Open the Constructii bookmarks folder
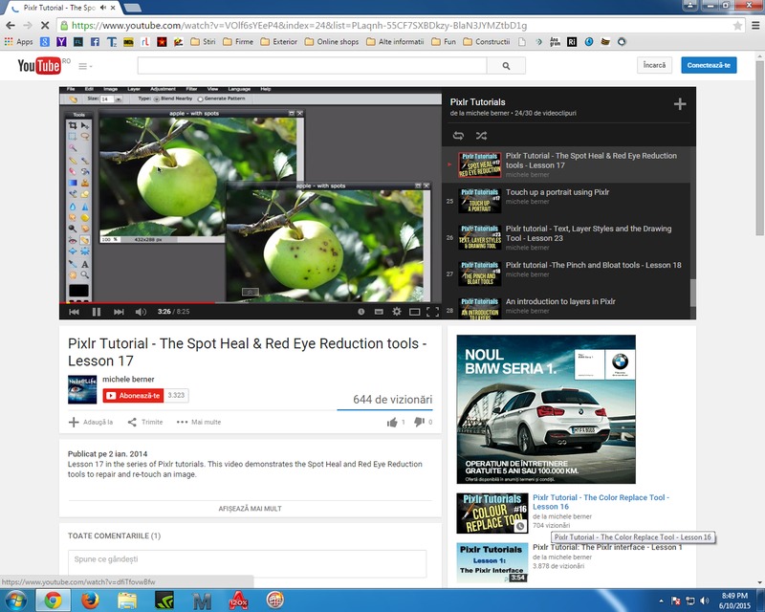The height and width of the screenshot is (612, 765). pos(487,42)
